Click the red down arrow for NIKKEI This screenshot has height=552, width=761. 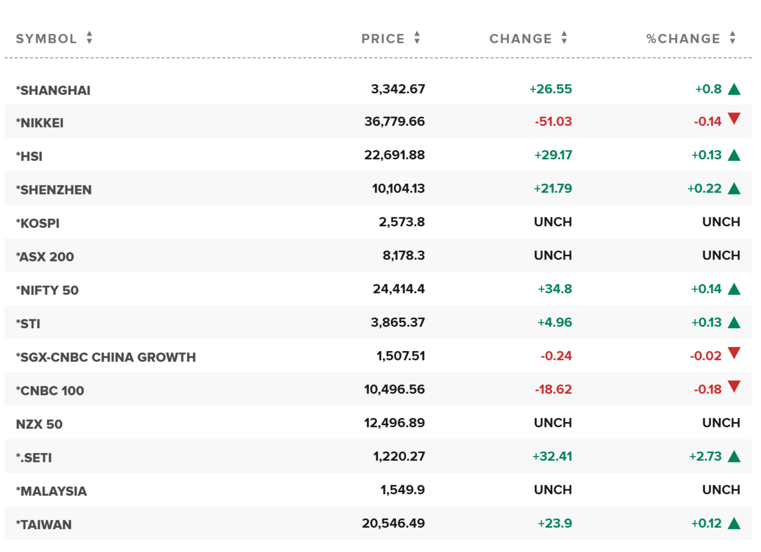734,119
